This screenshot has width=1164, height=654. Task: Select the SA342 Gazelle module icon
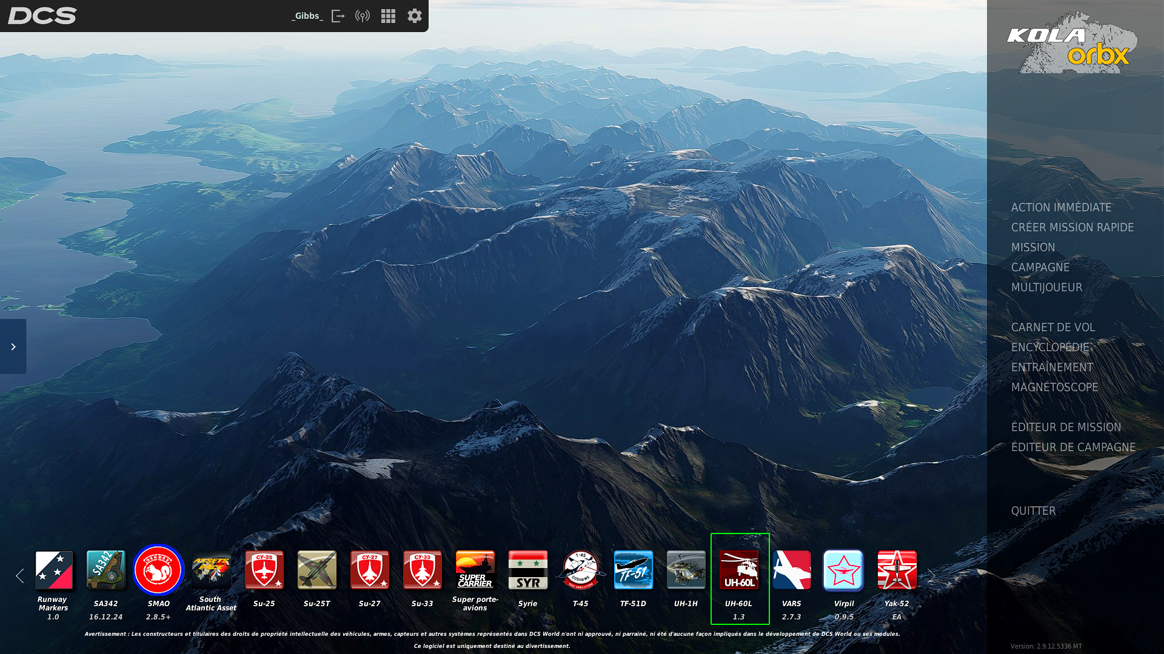click(x=106, y=570)
